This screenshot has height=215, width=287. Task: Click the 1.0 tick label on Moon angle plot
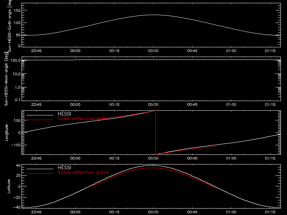pos(18,87)
